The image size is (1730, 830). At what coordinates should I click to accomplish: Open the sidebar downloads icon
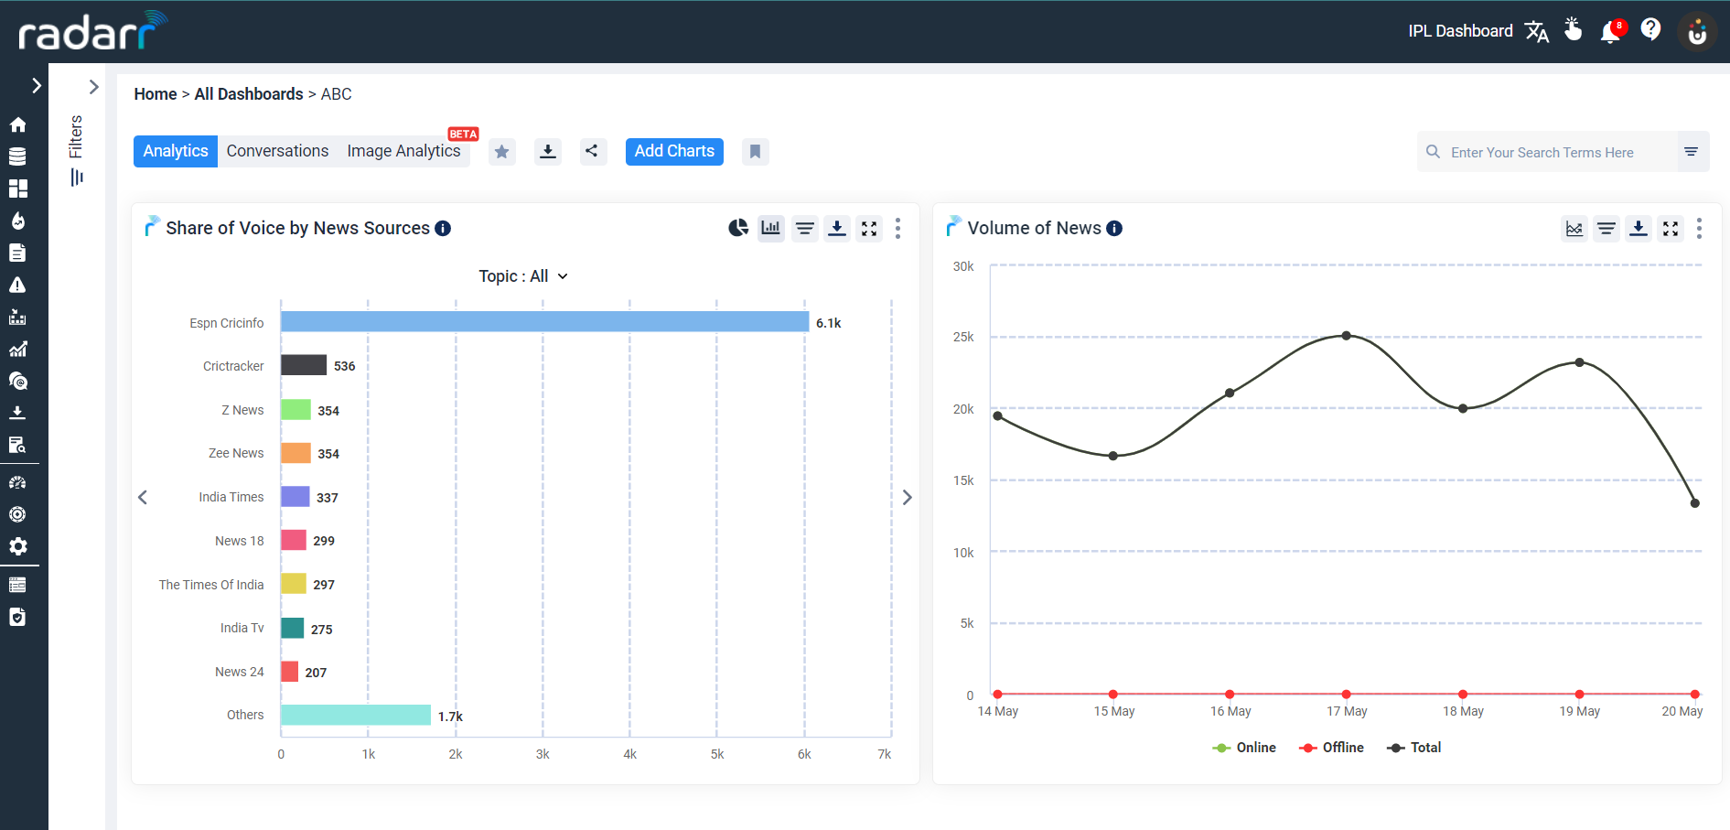[17, 413]
